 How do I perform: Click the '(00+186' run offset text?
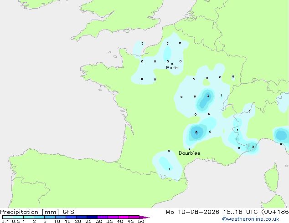275,212
